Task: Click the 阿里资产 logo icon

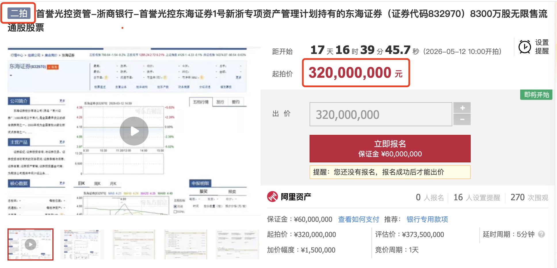Action: [x=272, y=197]
